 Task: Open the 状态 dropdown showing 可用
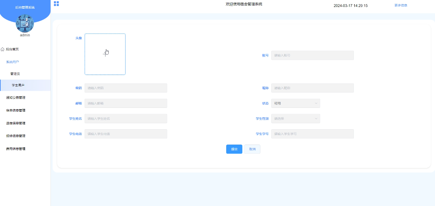(296, 103)
